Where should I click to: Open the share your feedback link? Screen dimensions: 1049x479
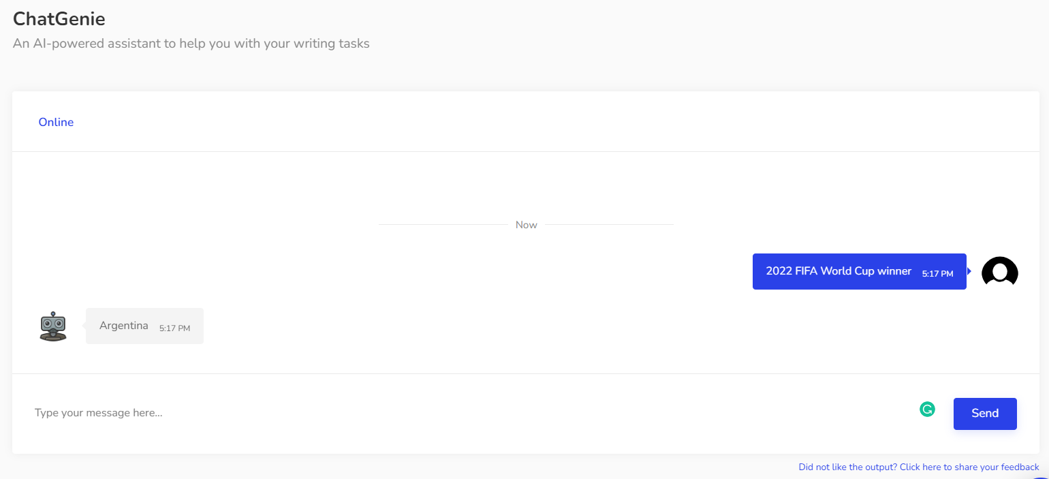(919, 467)
